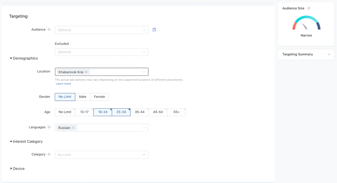Select Male gender option
The width and height of the screenshot is (337, 183).
tap(83, 97)
